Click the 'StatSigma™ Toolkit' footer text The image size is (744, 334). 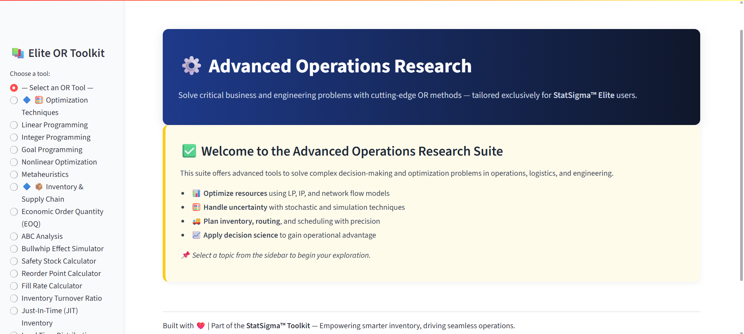(278, 325)
